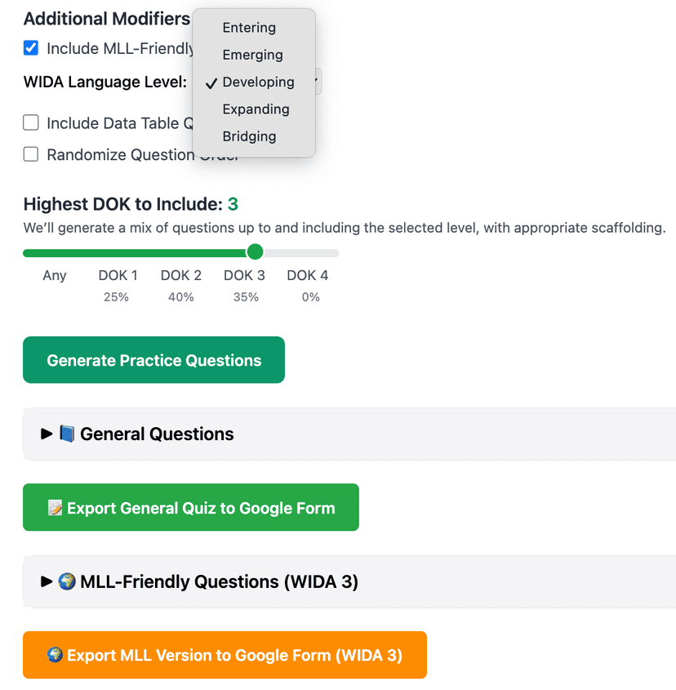The height and width of the screenshot is (690, 676).
Task: Expand the General Questions section triangle
Action: click(x=47, y=434)
